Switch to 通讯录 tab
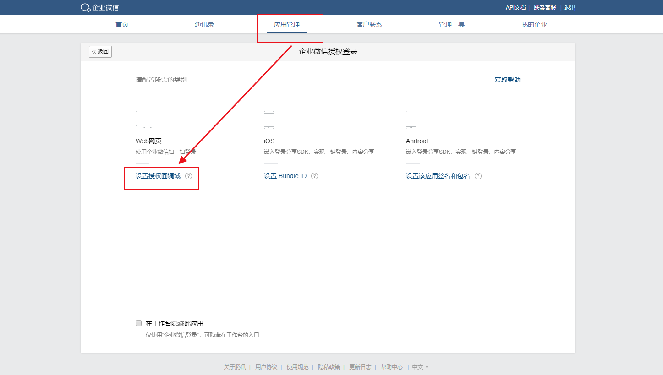Screen dimensions: 663x375 pyautogui.click(x=204, y=24)
